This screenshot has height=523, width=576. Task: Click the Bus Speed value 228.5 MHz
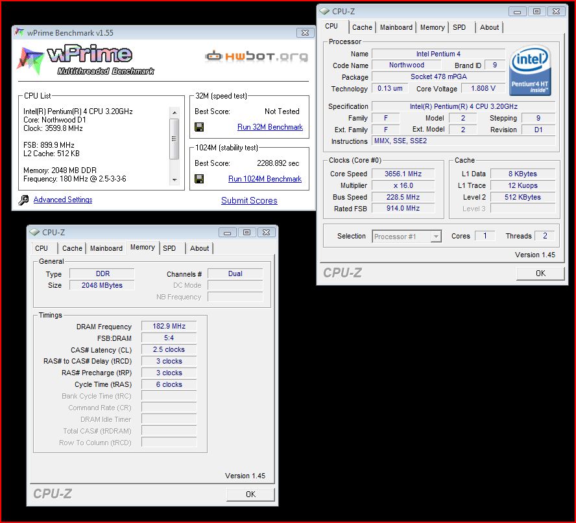(x=403, y=197)
